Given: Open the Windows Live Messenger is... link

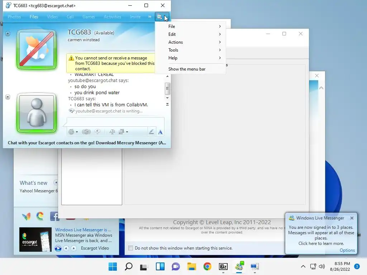Looking at the screenshot, I should [83, 230].
